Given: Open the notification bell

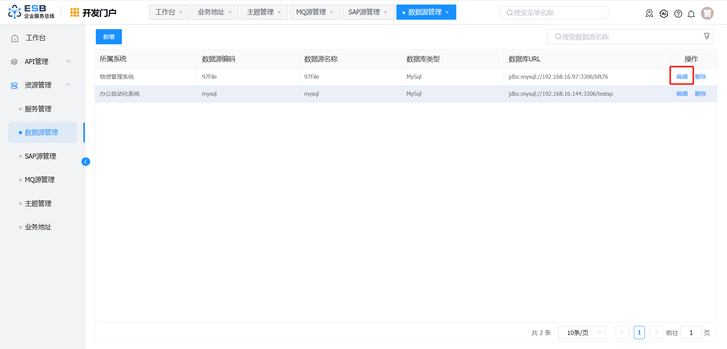Looking at the screenshot, I should 691,14.
